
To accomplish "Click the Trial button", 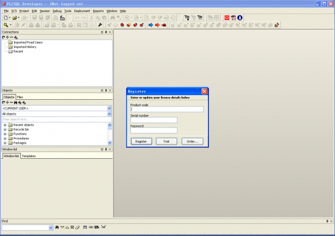I will click(166, 141).
